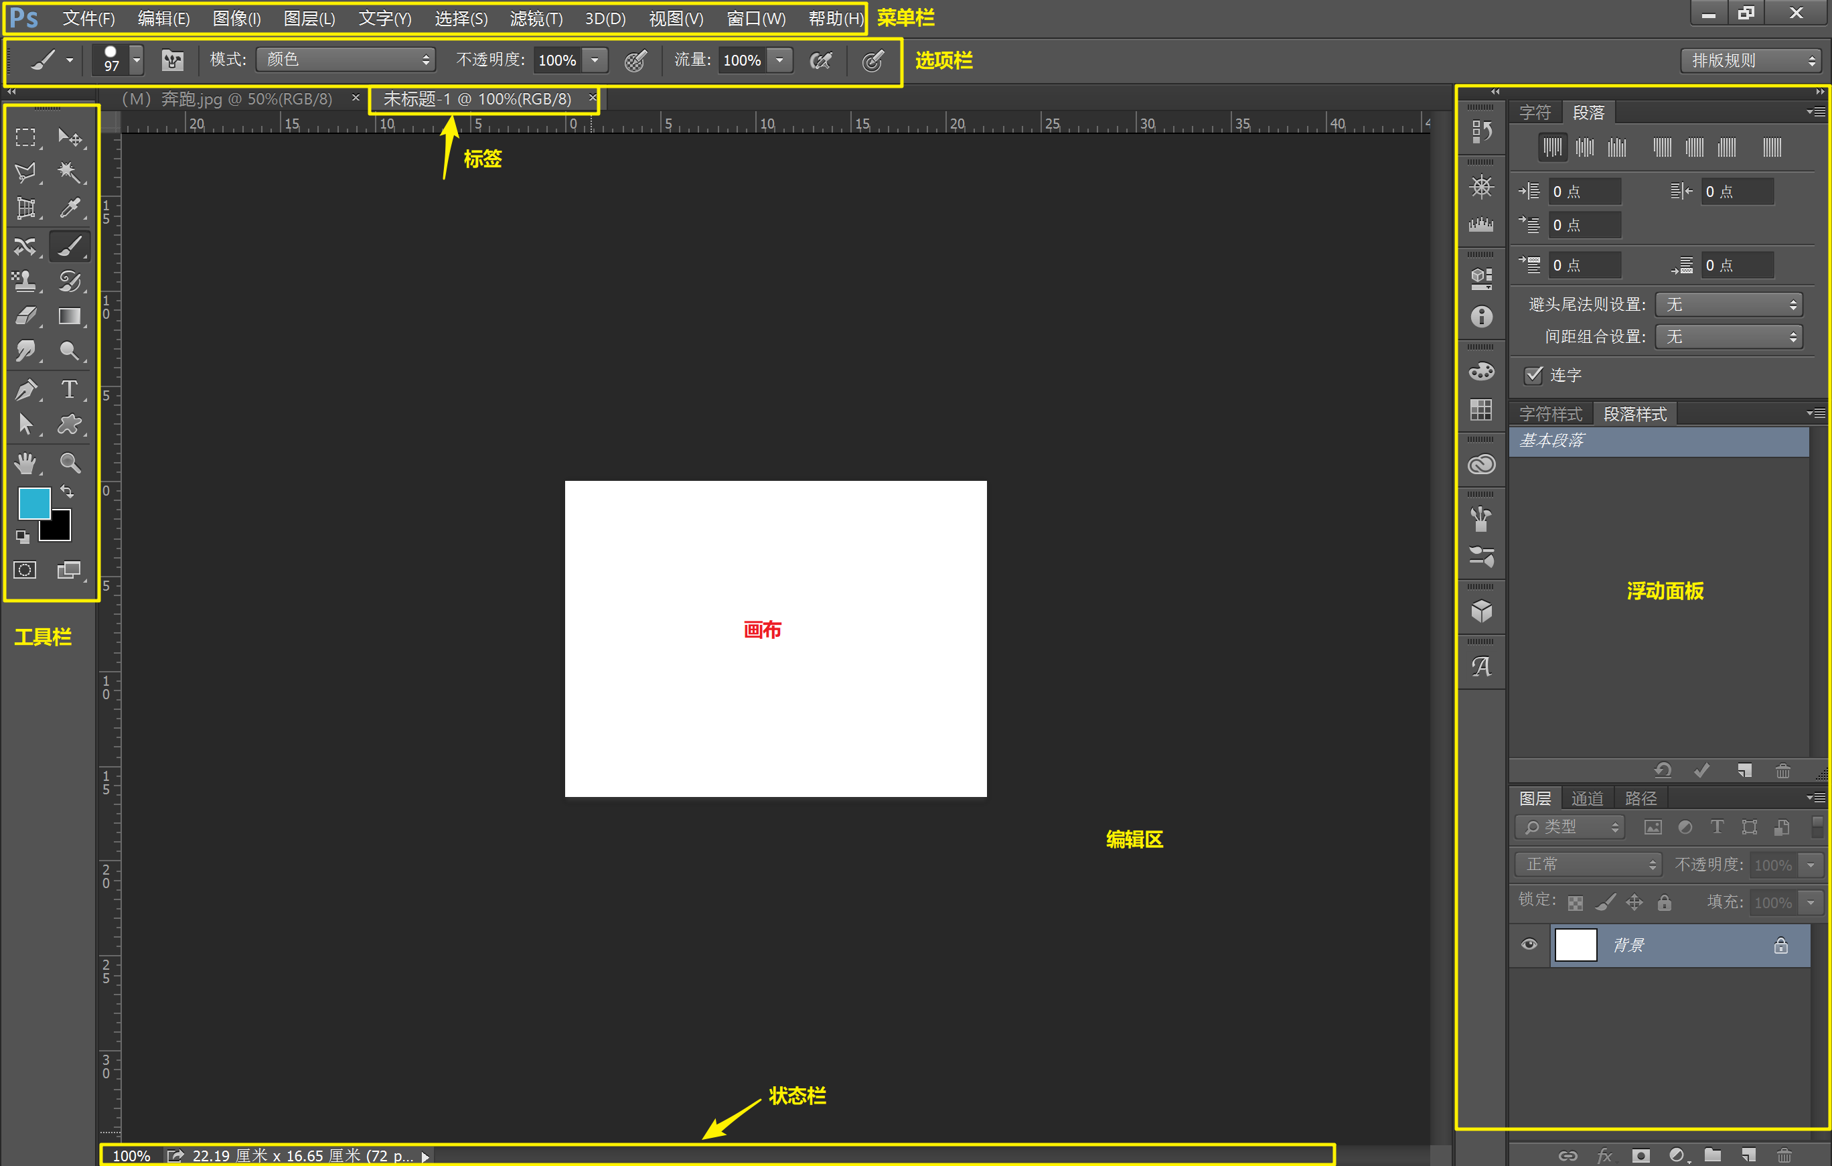Open the 模式 blend mode dropdown
Image resolution: width=1832 pixels, height=1166 pixels.
coord(346,60)
